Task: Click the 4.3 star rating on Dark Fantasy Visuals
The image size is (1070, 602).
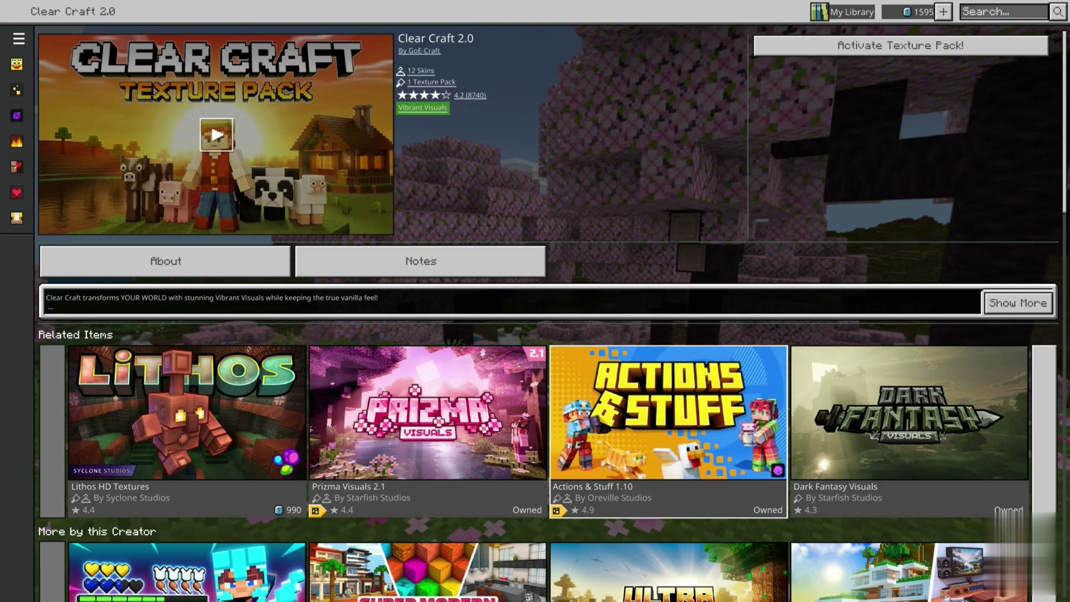Action: [x=805, y=510]
